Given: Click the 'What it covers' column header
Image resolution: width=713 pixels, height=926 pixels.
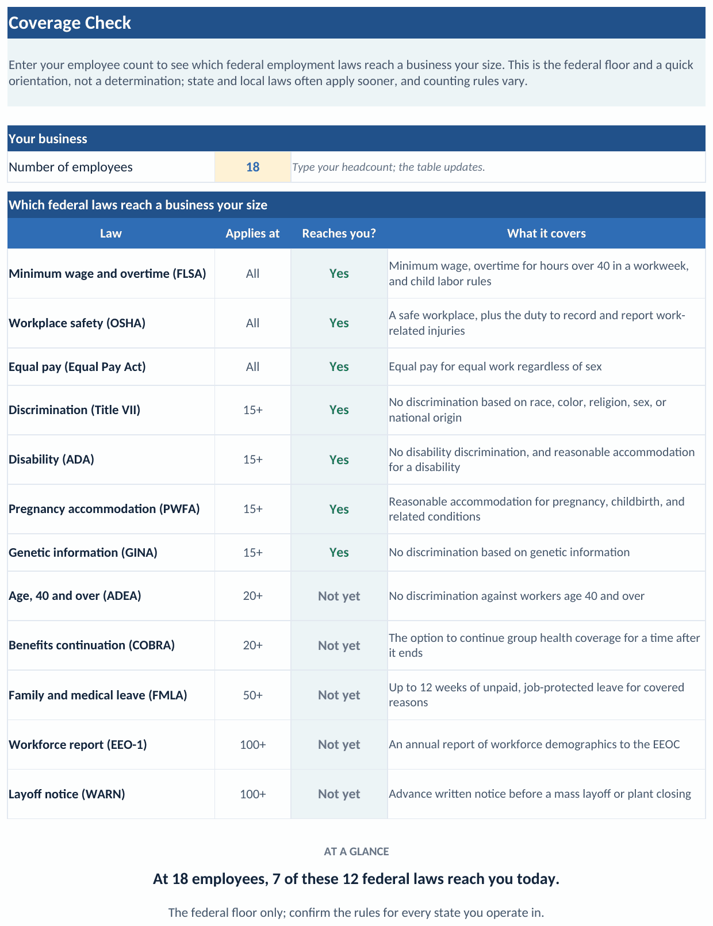Looking at the screenshot, I should (546, 234).
